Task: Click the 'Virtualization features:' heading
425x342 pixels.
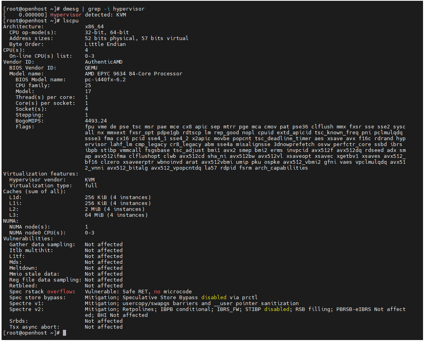Action: [x=41, y=174]
